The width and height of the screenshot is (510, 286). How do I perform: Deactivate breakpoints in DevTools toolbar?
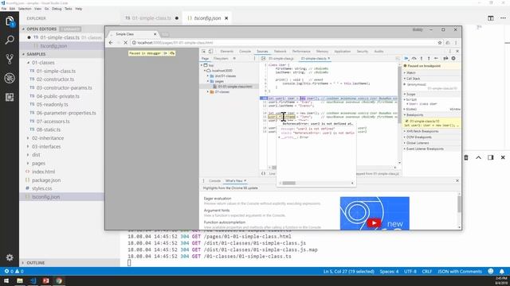[445, 58]
